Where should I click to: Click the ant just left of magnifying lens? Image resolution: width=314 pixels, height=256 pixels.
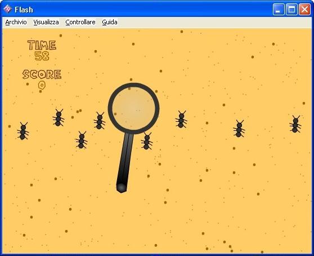[100, 121]
